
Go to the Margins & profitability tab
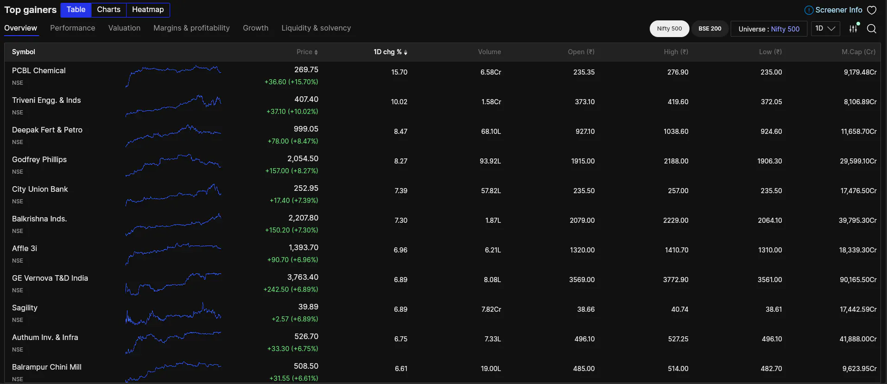point(191,28)
